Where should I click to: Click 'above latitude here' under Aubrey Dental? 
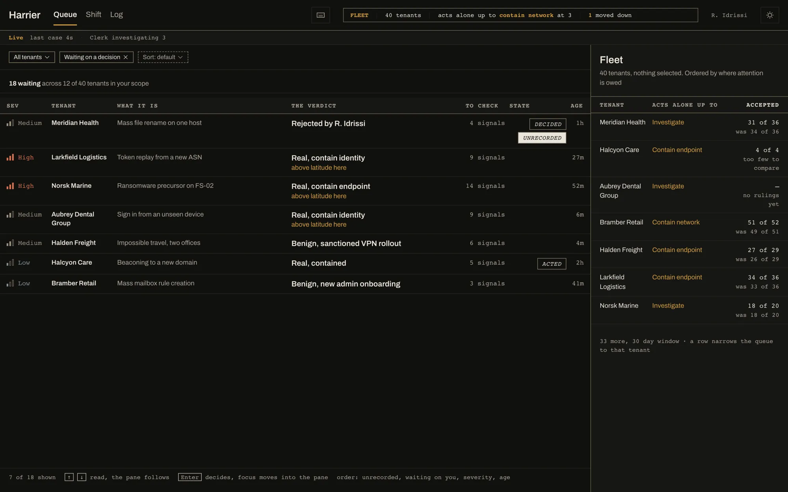(x=319, y=224)
